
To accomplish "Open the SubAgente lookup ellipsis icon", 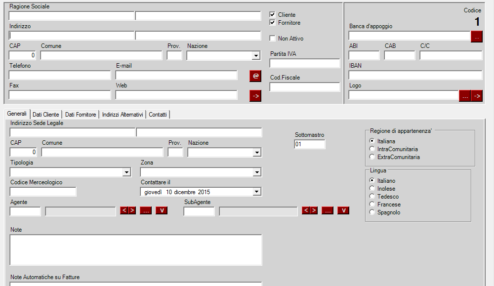I will [x=327, y=210].
